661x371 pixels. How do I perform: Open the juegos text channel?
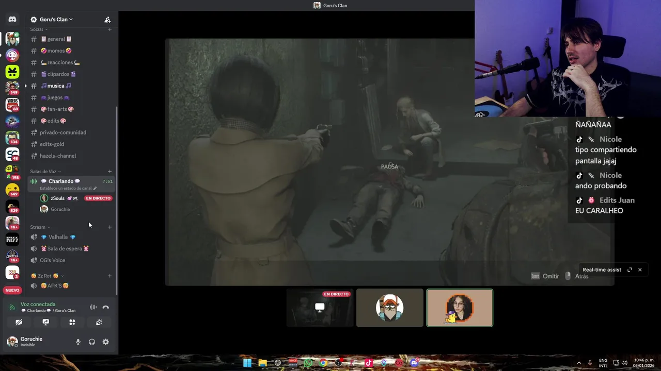click(71, 97)
